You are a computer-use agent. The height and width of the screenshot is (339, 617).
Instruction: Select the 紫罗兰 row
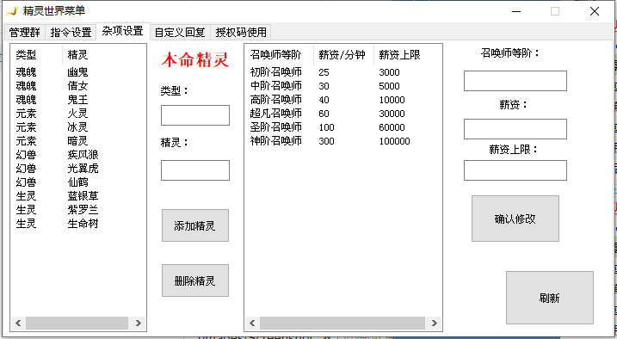(78, 210)
